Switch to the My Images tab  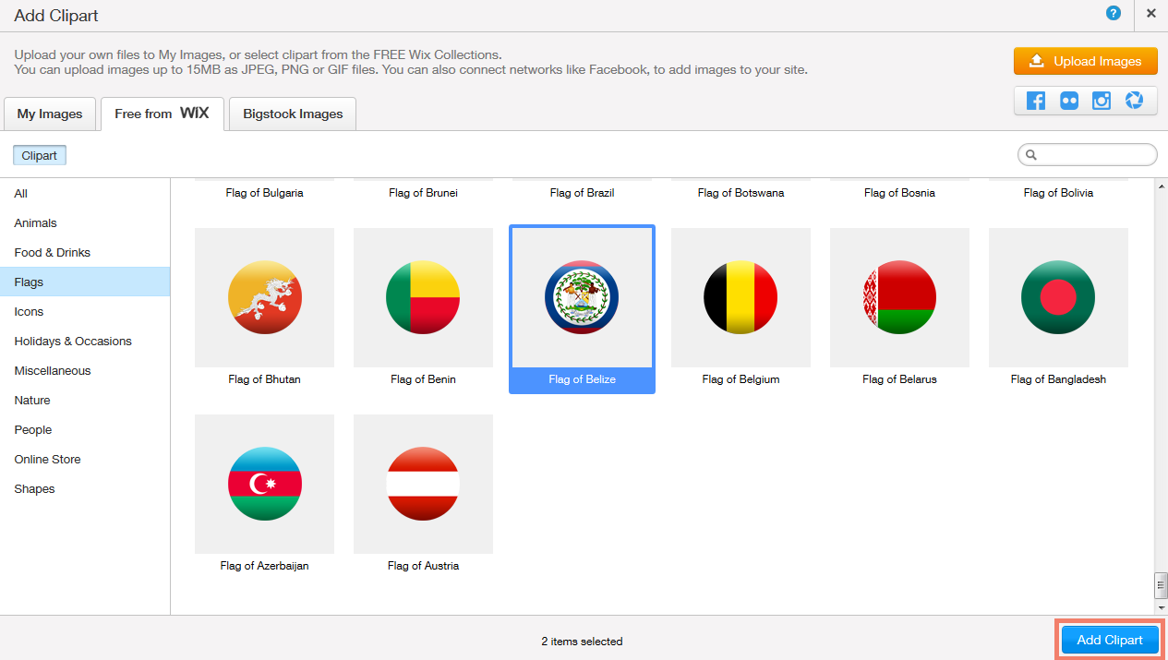pos(50,114)
